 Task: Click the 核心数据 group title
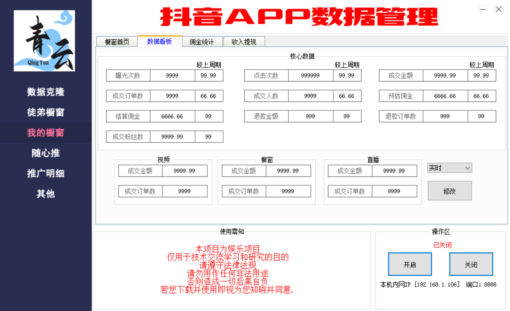[302, 56]
